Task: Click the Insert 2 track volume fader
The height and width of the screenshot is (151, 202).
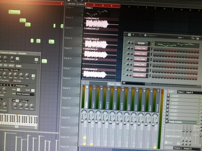Action: pos(96,121)
